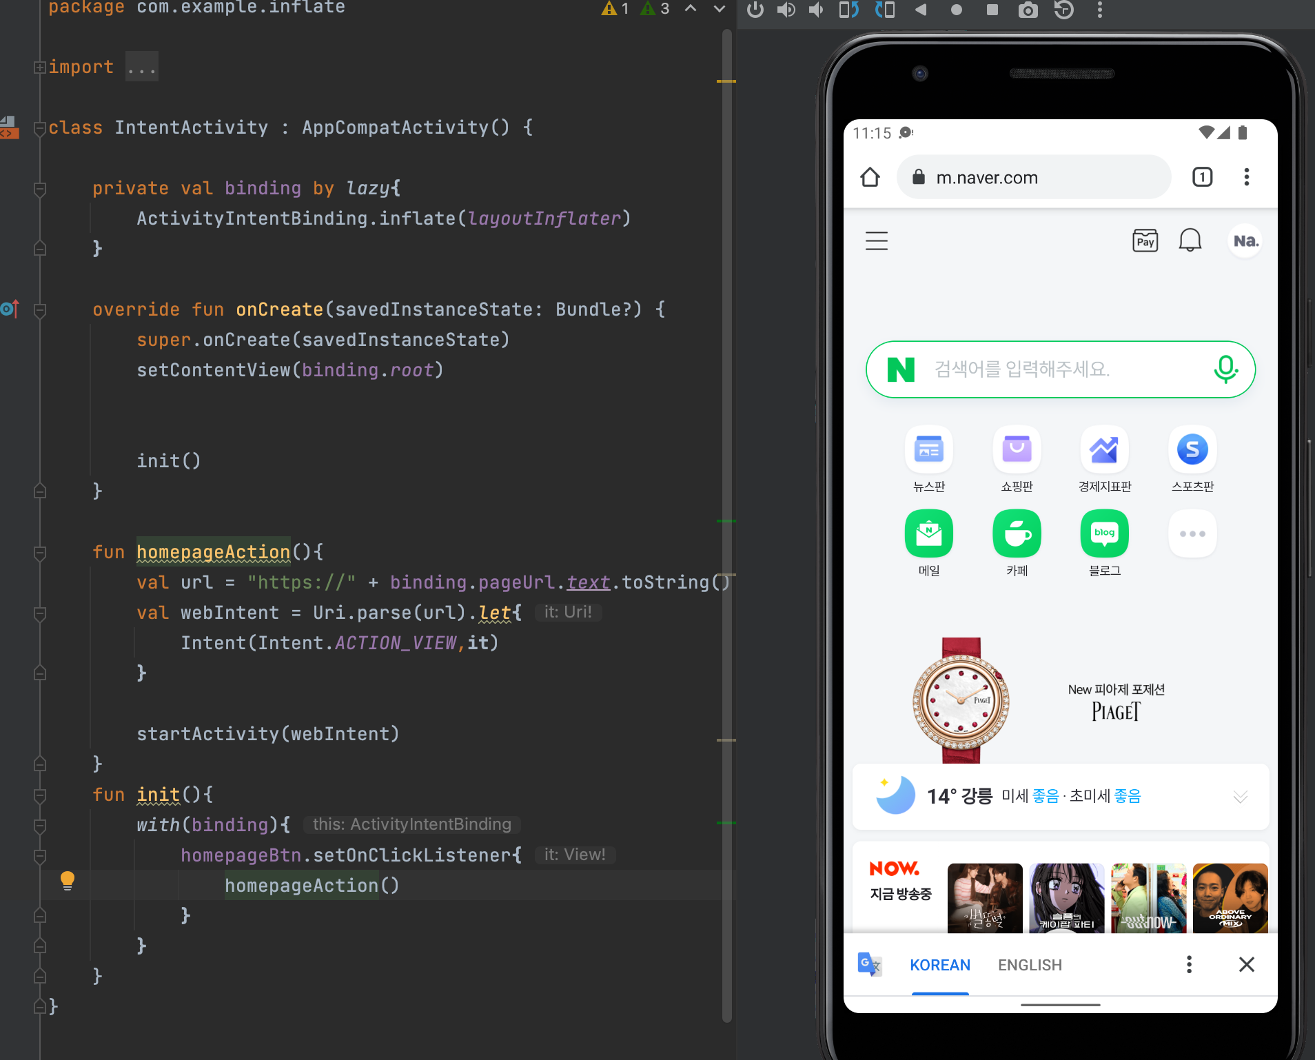The height and width of the screenshot is (1060, 1315).
Task: Click the warning count indicator showing 1
Action: coord(615,8)
